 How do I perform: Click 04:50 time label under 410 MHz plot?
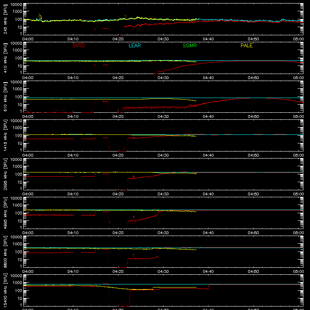tap(253, 78)
